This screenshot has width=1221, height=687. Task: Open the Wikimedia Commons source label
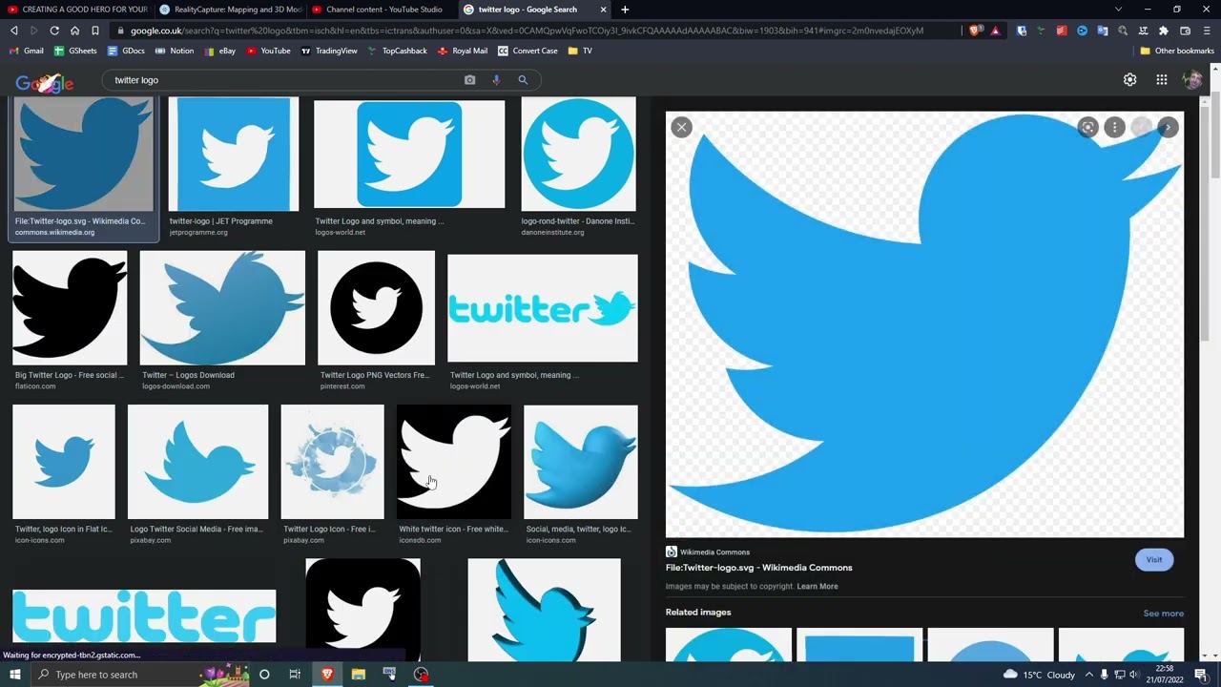(708, 552)
